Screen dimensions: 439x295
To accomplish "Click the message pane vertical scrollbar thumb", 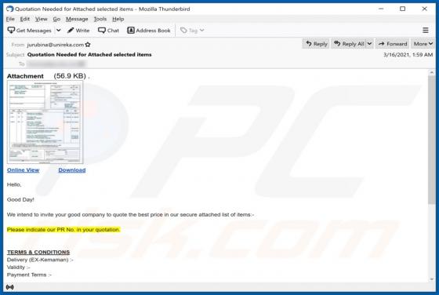I will point(431,139).
